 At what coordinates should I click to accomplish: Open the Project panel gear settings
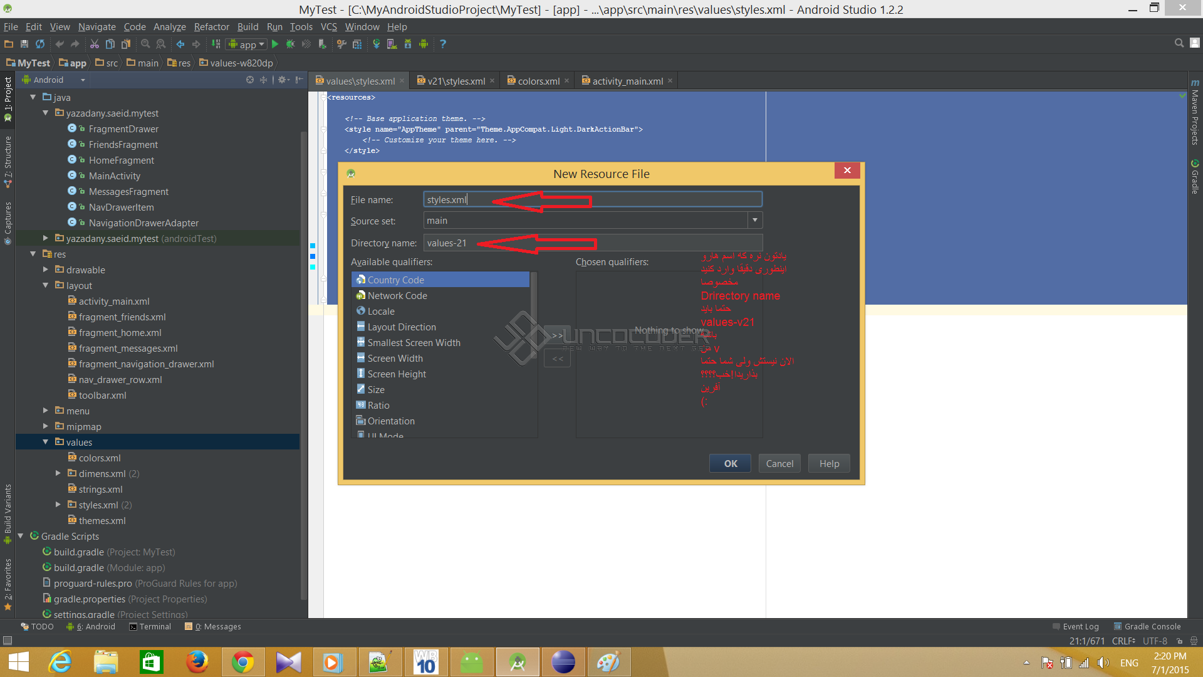(x=283, y=80)
